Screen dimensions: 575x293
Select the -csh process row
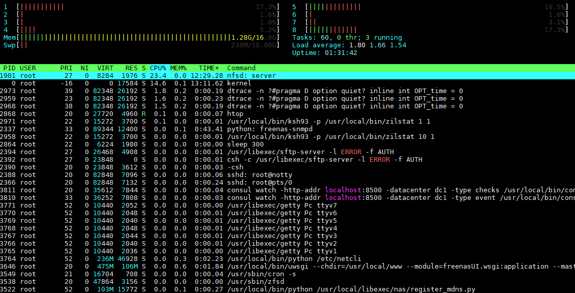pyautogui.click(x=288, y=167)
